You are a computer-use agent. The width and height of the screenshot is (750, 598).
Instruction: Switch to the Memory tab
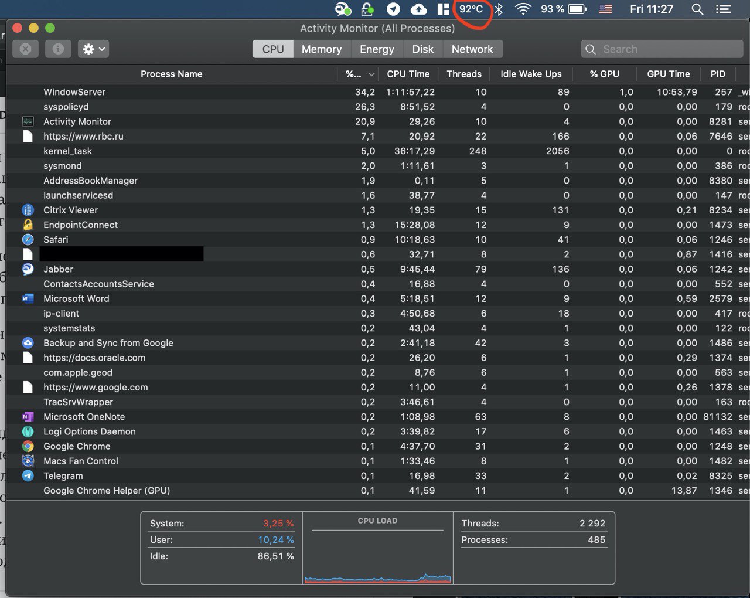pos(322,49)
